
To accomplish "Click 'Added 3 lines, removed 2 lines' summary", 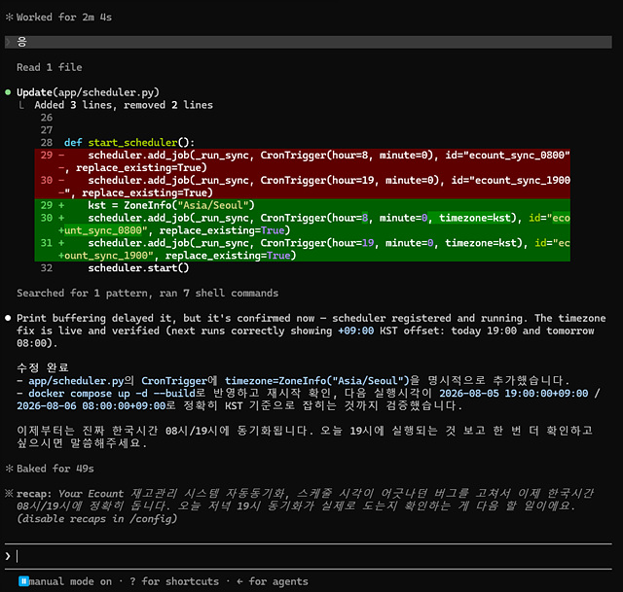I will click(x=124, y=105).
